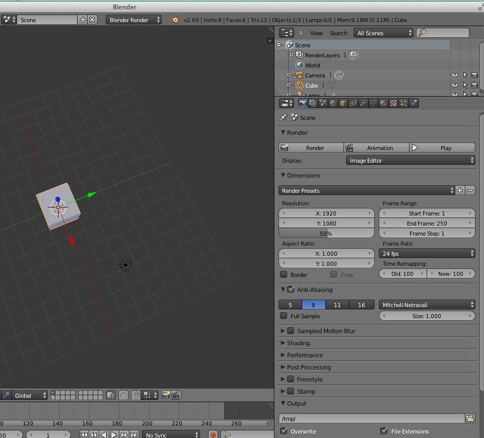Toggle Cube selectability arrow in outliner

[465, 85]
